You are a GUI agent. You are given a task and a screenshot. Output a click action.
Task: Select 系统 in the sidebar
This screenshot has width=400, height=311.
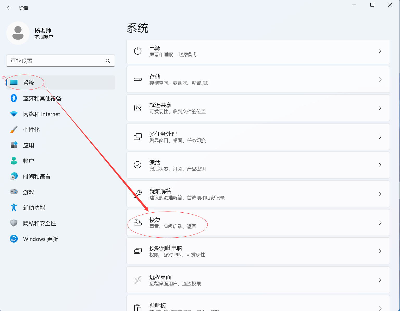click(60, 82)
